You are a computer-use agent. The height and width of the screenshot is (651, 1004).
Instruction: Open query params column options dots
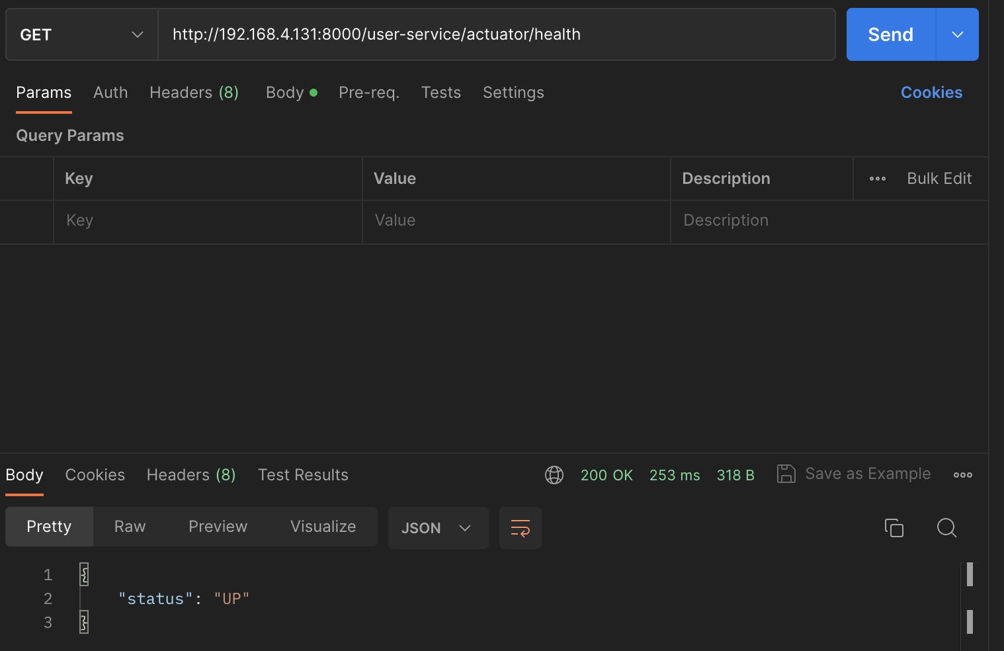878,179
